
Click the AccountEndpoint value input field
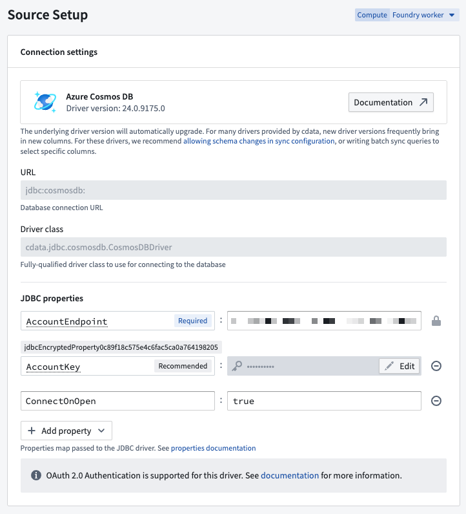tap(324, 321)
